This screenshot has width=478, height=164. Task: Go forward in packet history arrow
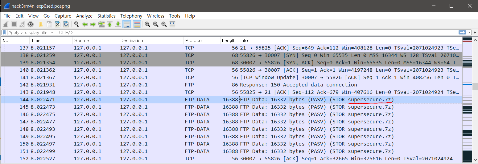(x=93, y=24)
